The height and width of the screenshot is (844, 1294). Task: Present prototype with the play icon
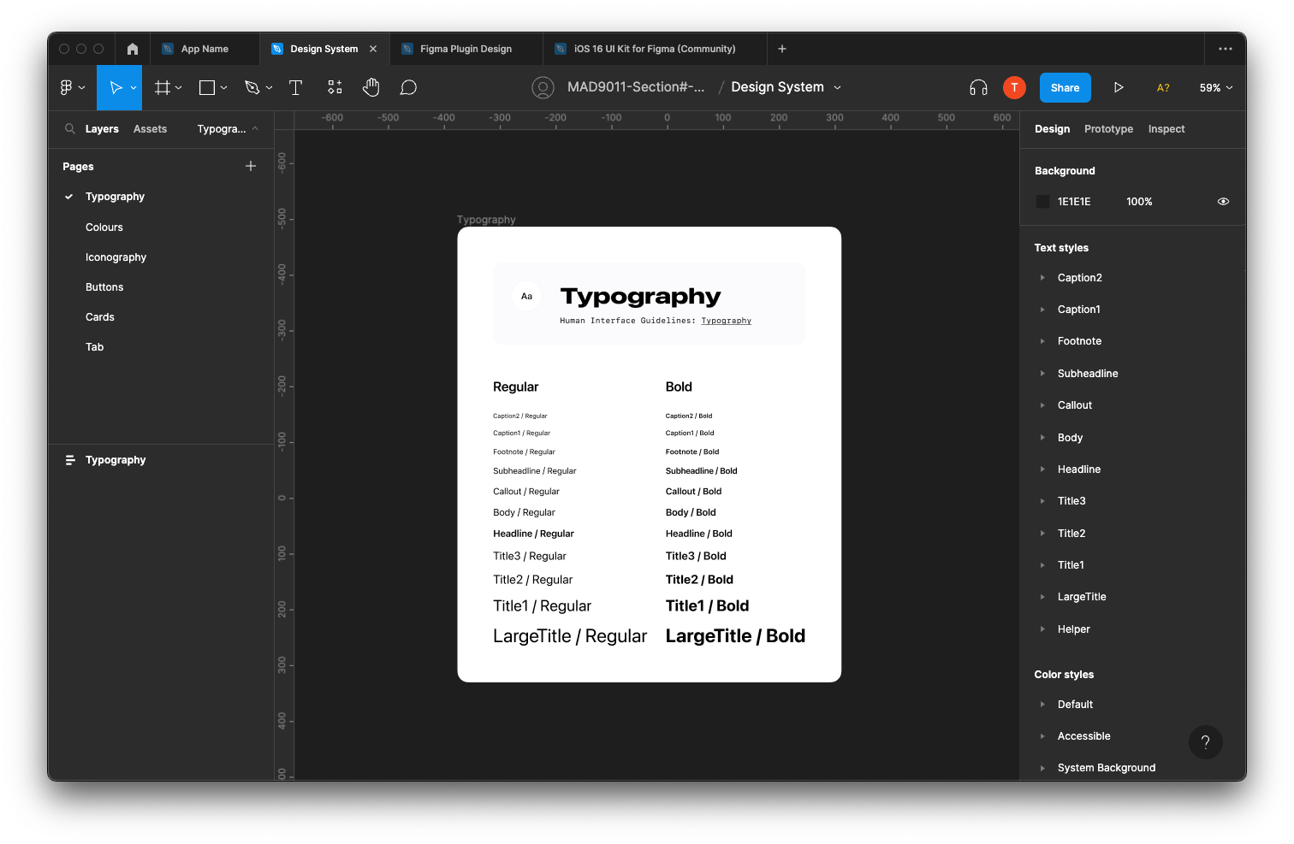pos(1118,87)
